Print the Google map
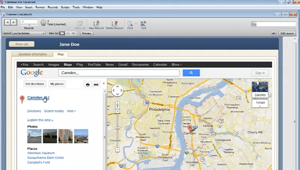The image size is (300, 170). point(88,84)
